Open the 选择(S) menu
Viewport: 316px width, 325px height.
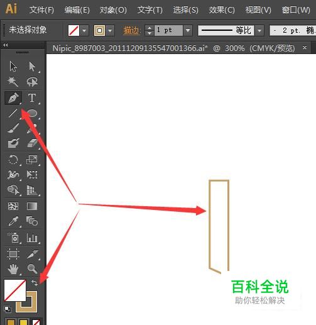[x=186, y=10]
